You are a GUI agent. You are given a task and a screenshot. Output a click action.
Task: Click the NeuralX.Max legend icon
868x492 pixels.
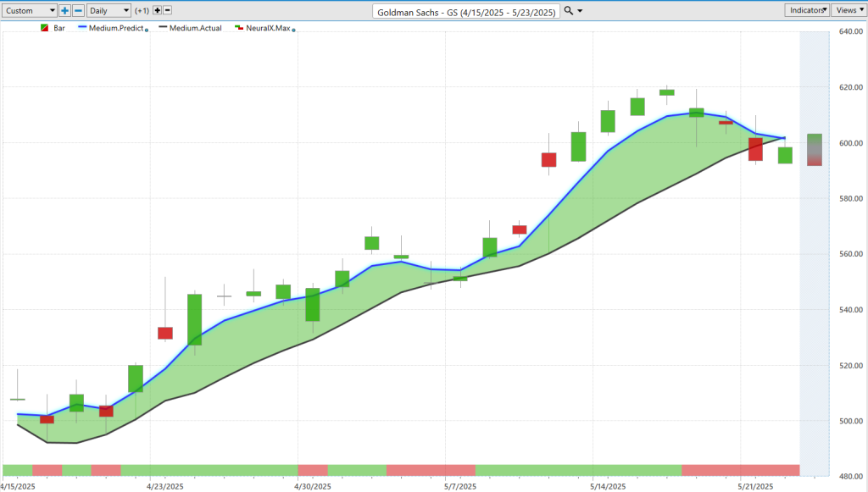click(239, 27)
